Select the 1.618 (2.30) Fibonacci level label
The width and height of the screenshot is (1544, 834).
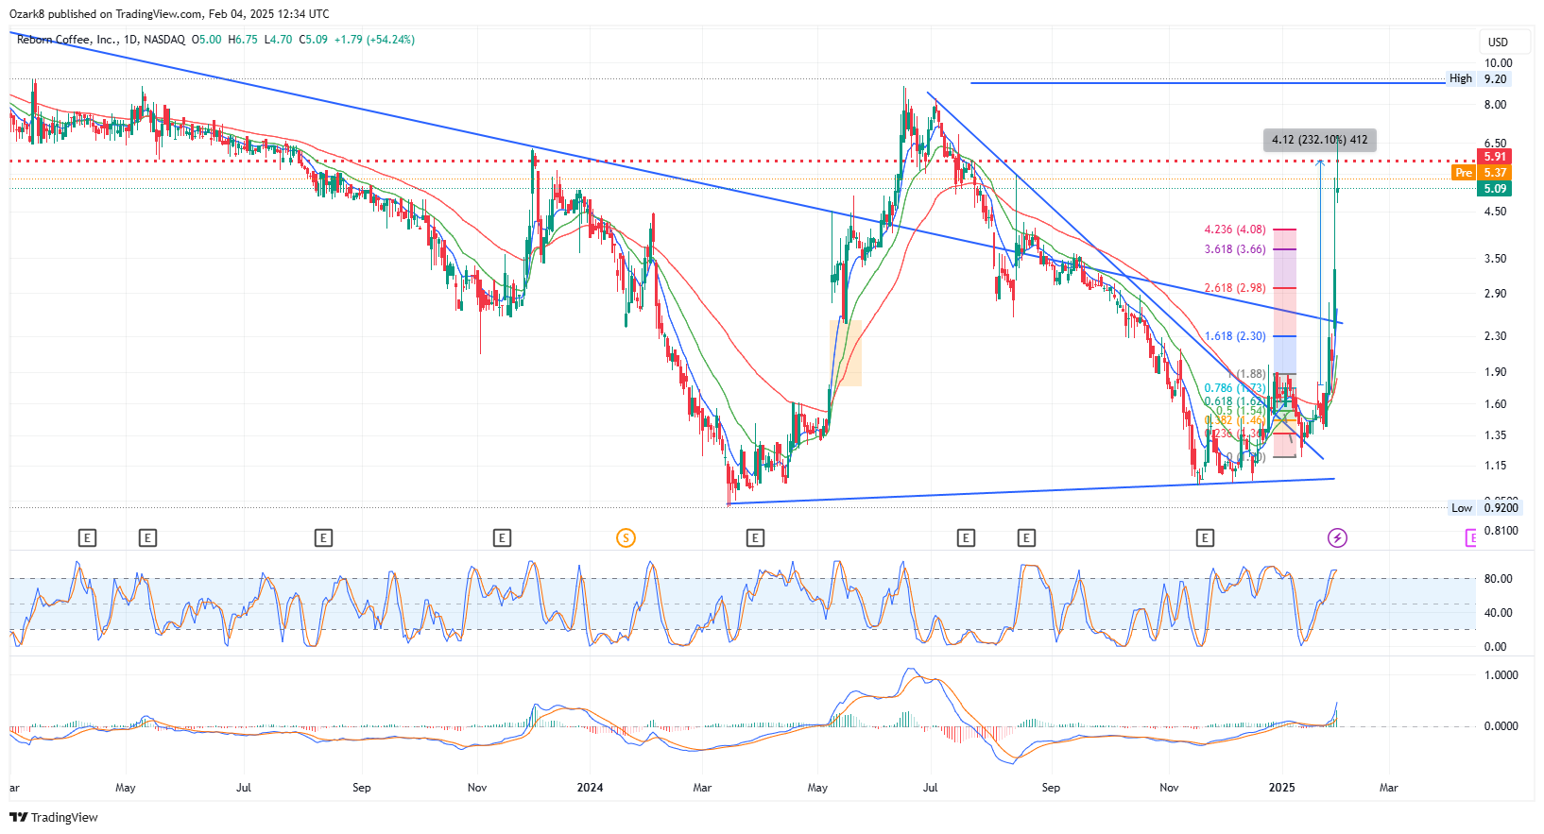click(x=1235, y=336)
